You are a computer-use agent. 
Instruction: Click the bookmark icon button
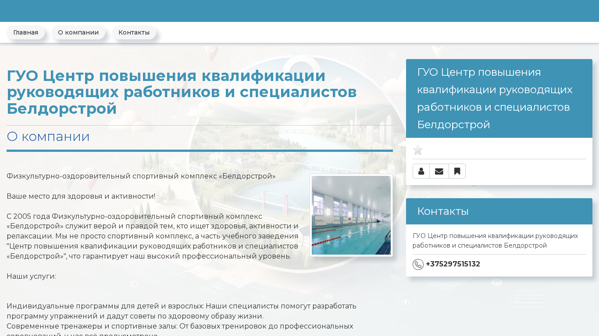pos(457,171)
